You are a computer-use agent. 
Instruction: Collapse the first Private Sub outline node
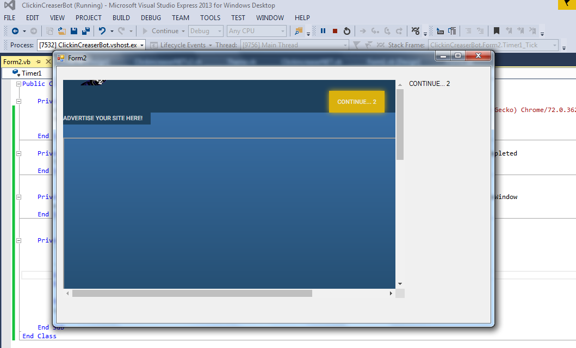pyautogui.click(x=18, y=101)
